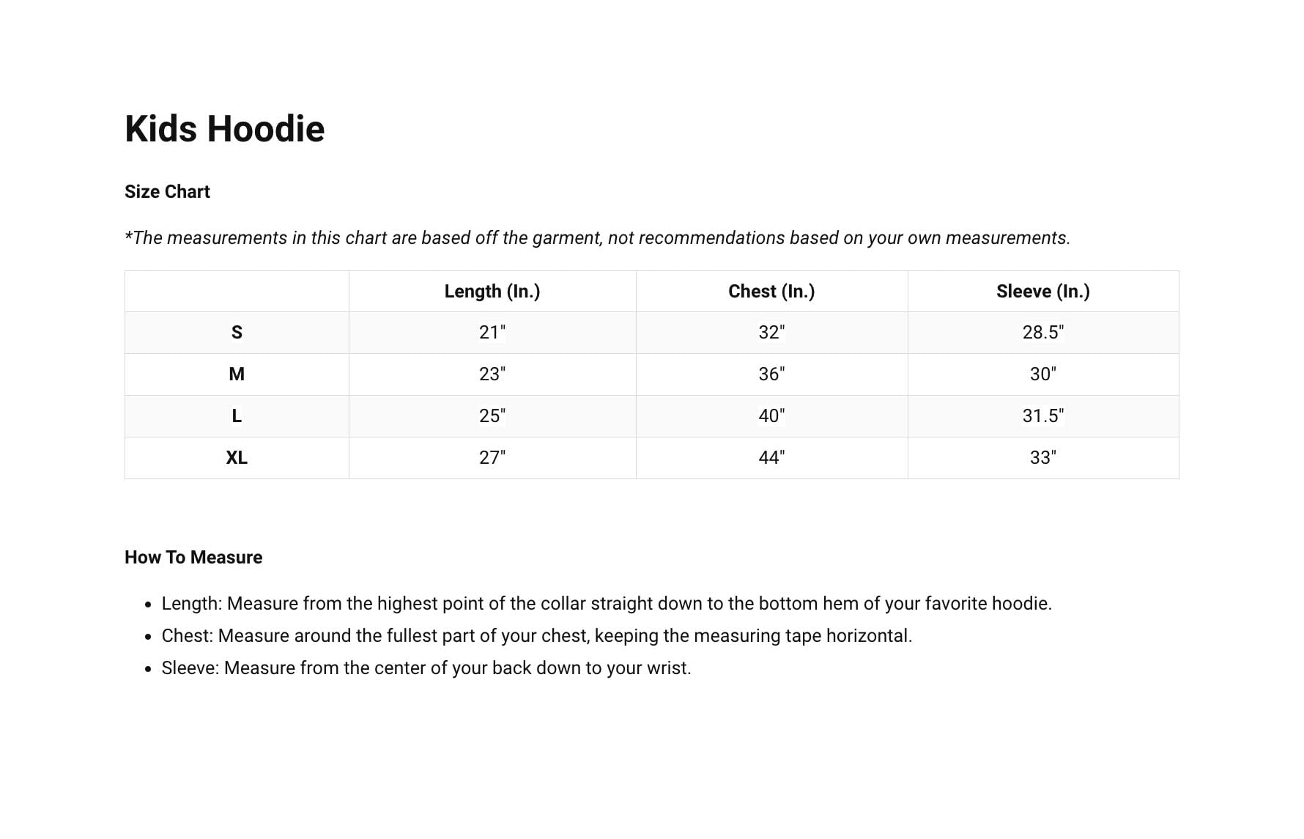Click the 27" length cell for XL
This screenshot has width=1304, height=839.
492,458
